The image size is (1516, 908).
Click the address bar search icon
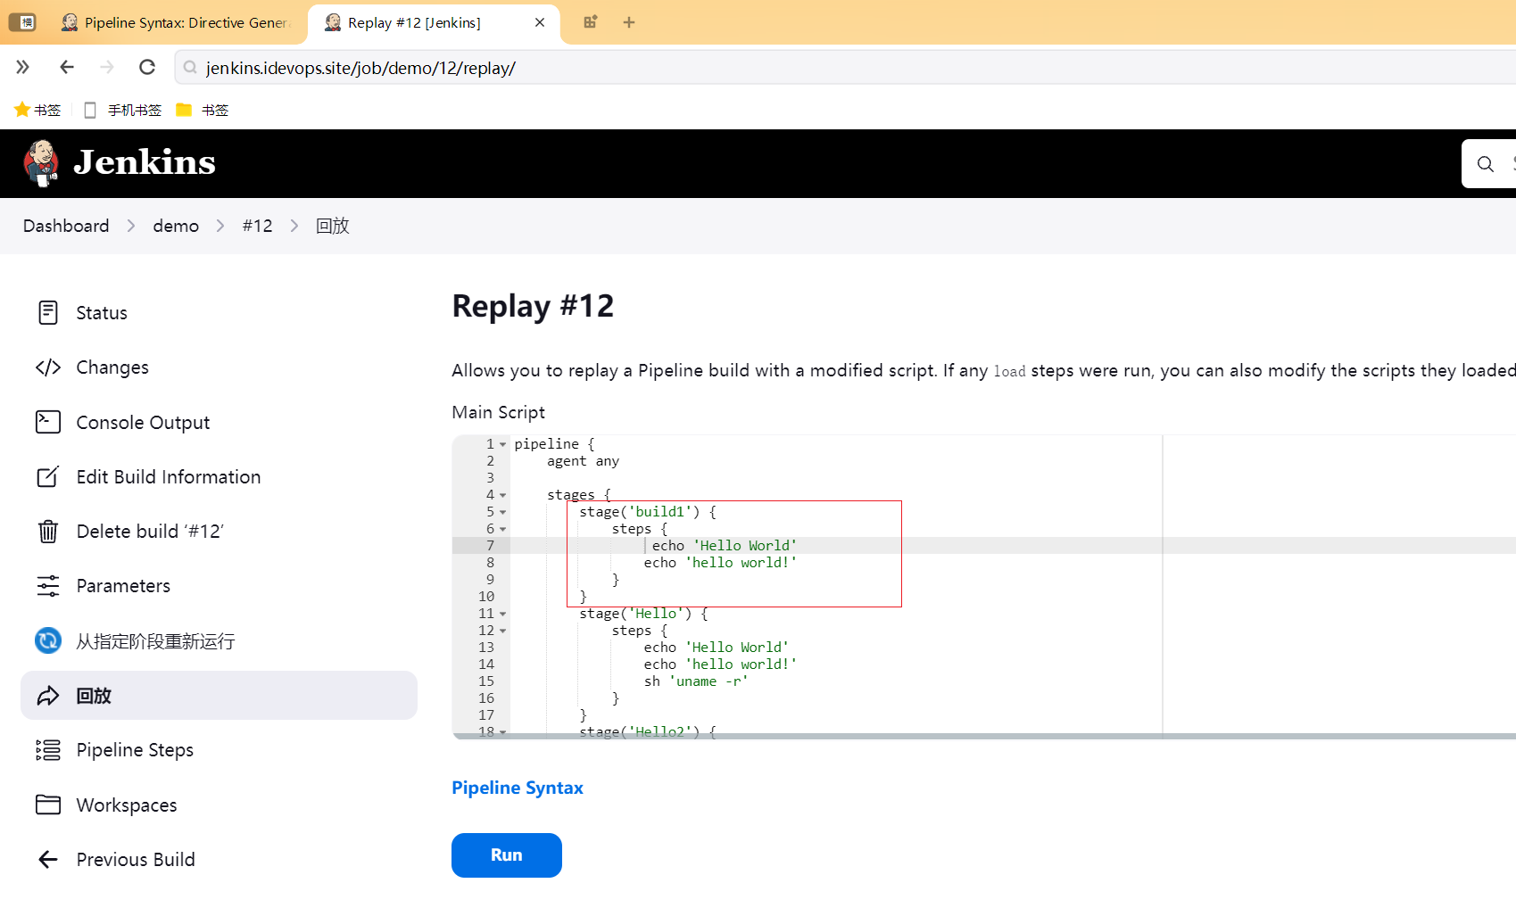(x=190, y=67)
